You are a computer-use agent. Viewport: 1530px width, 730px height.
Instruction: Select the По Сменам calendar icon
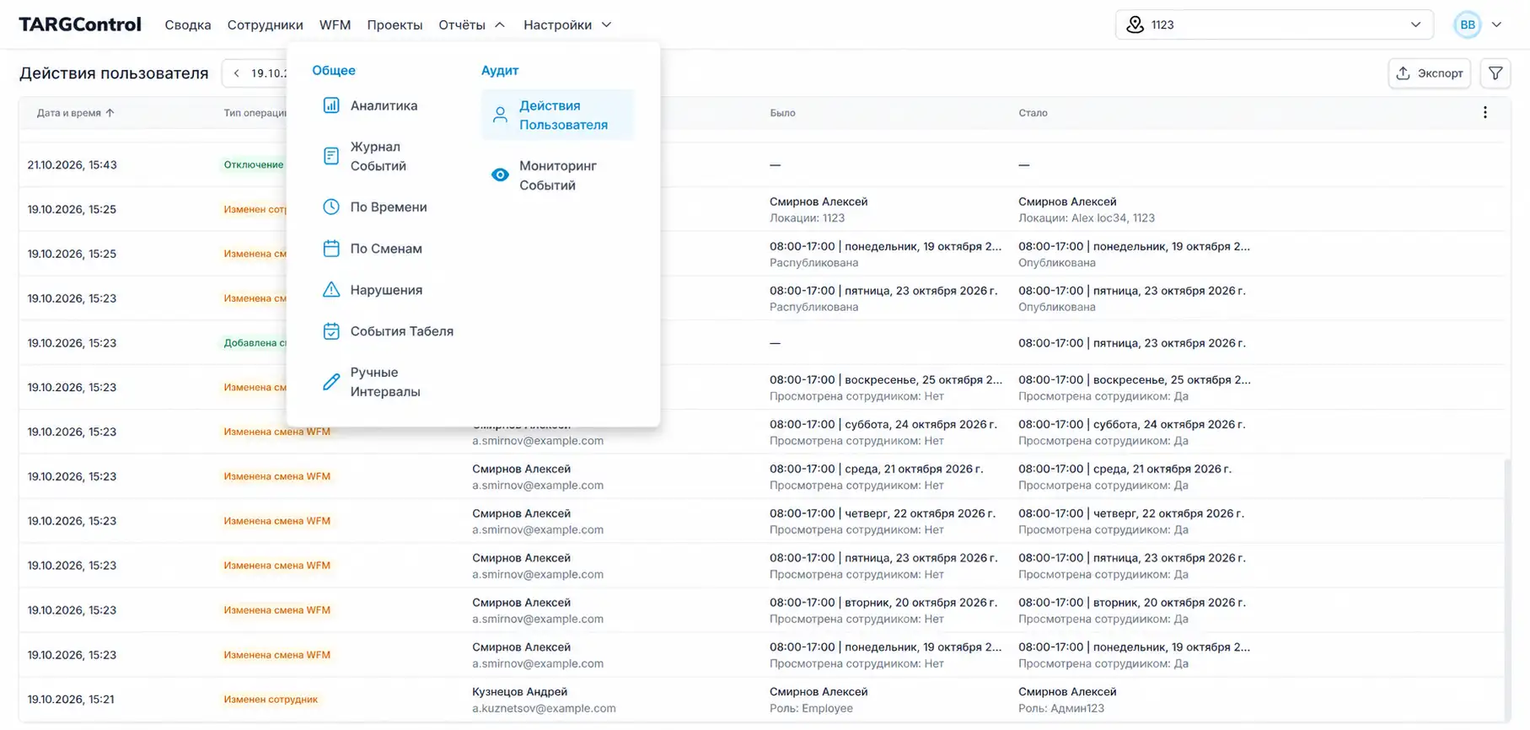pos(331,248)
